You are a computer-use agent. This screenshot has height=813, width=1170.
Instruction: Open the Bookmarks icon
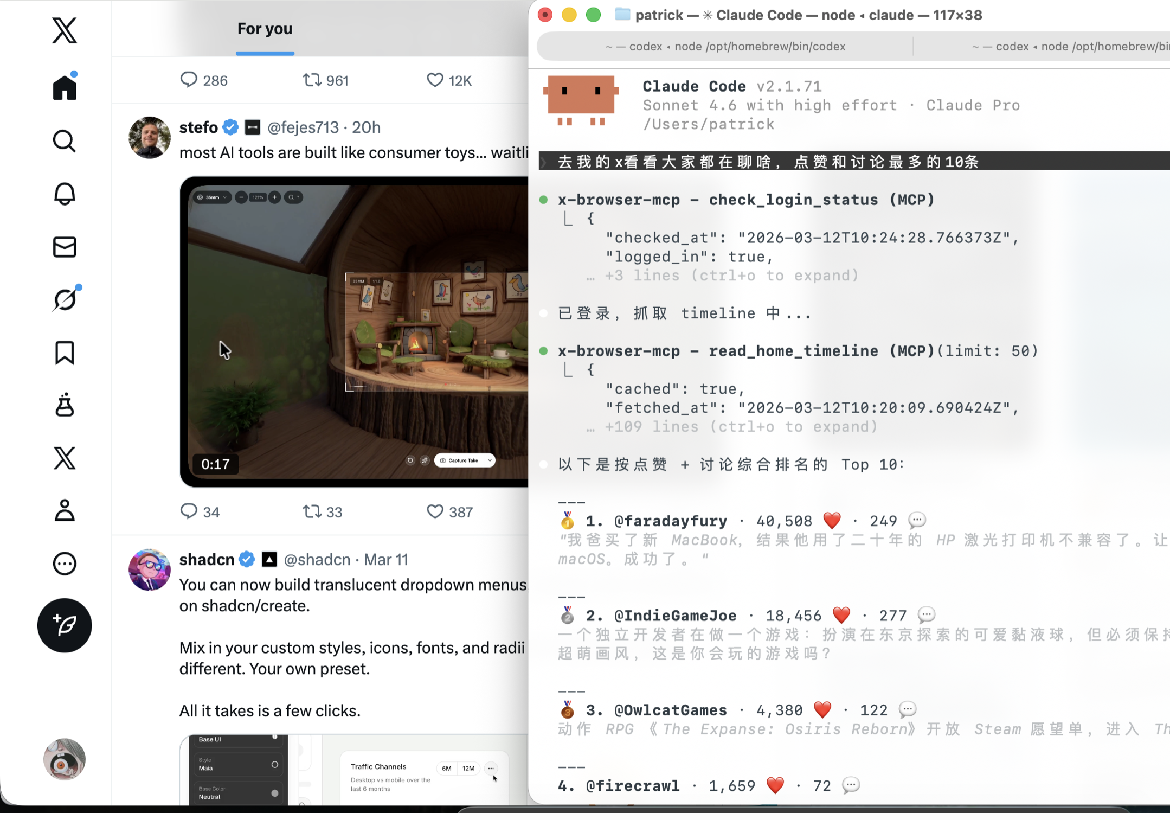tap(65, 353)
